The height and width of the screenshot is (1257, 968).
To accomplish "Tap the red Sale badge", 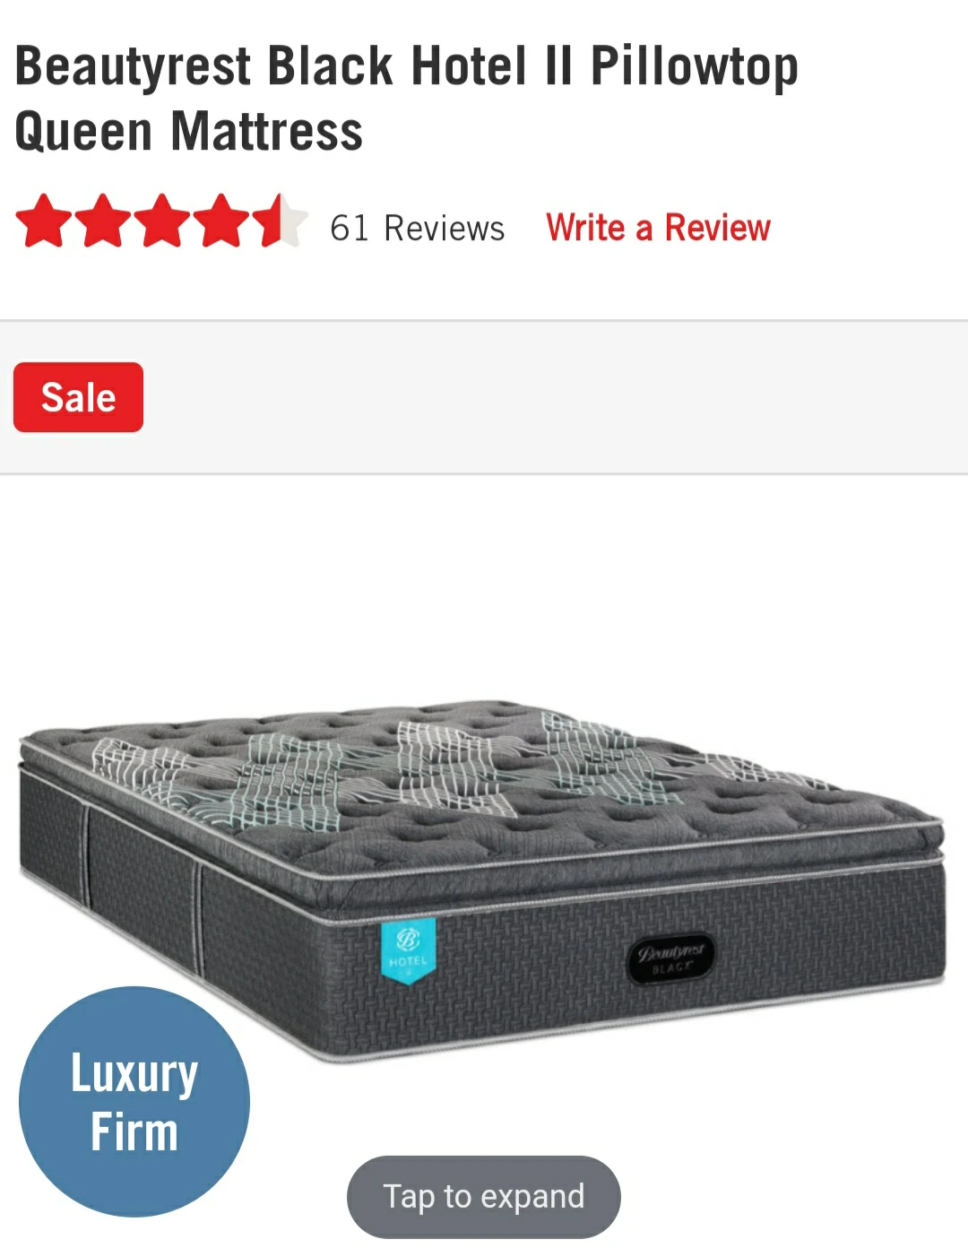I will [78, 397].
